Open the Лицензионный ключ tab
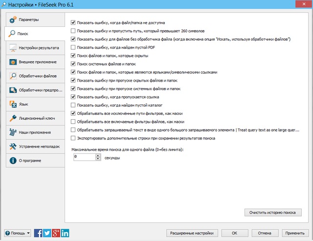Image resolution: width=313 pixels, height=241 pixels. coord(35,118)
